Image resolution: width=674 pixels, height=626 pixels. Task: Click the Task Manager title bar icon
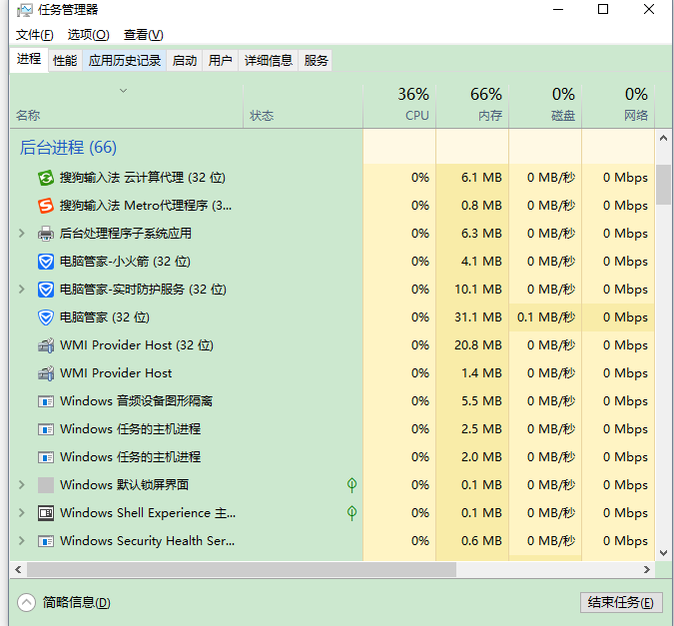25,10
